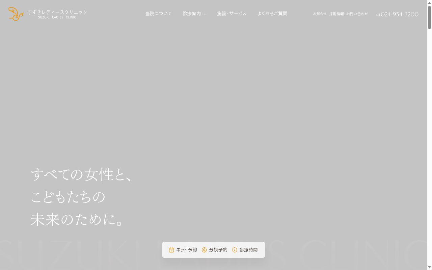Screen dimensions: 432x270
Task: Open the 当院について menu
Action: 158,13
